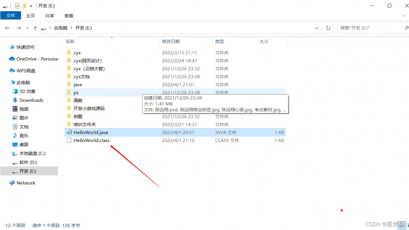Refresh the folder with the refresh button

point(328,28)
